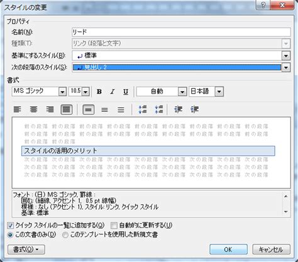Screen dimensions: 298x262
Task: Open the font color dropdown showing 自動
Action: pyautogui.click(x=182, y=92)
